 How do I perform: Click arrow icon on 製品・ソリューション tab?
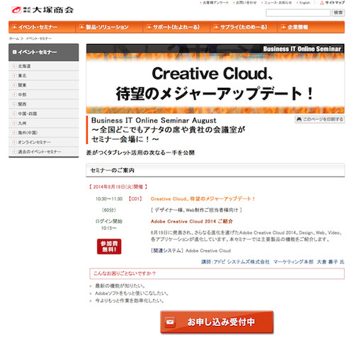(81, 27)
